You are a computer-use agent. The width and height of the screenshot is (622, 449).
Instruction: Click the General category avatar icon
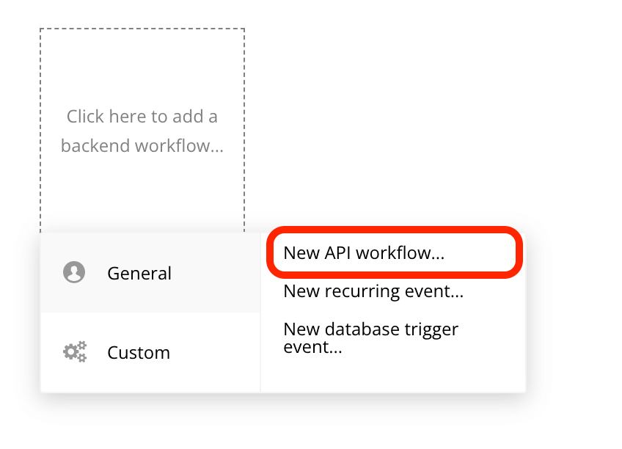tap(73, 271)
